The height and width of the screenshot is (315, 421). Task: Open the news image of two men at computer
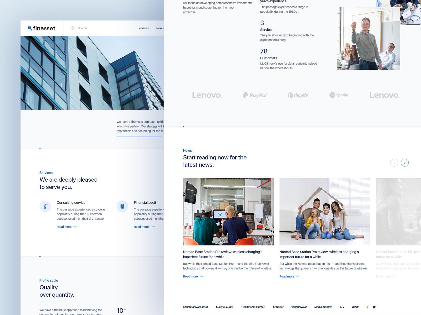[x=228, y=212]
